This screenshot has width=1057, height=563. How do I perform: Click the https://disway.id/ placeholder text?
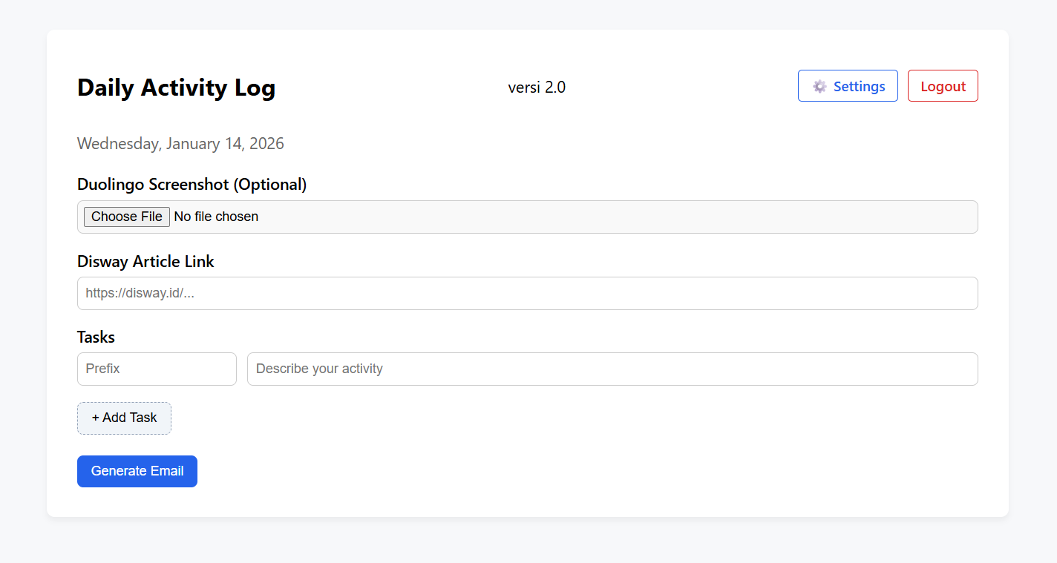point(140,294)
